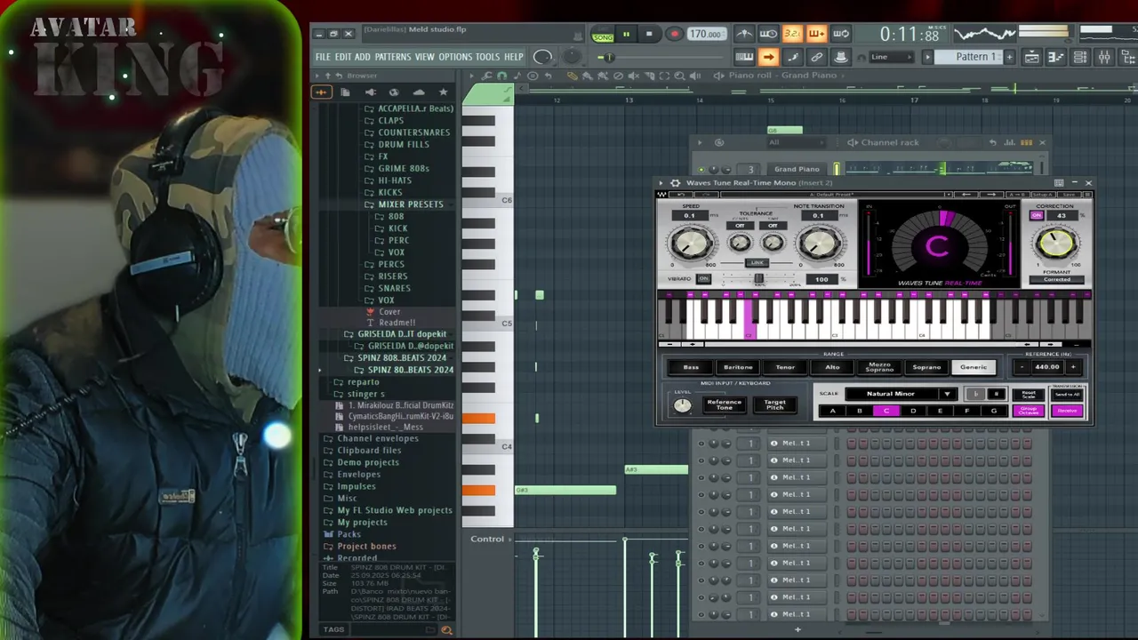Open the channel rack view icon
1138x640 pixels.
1079,58
